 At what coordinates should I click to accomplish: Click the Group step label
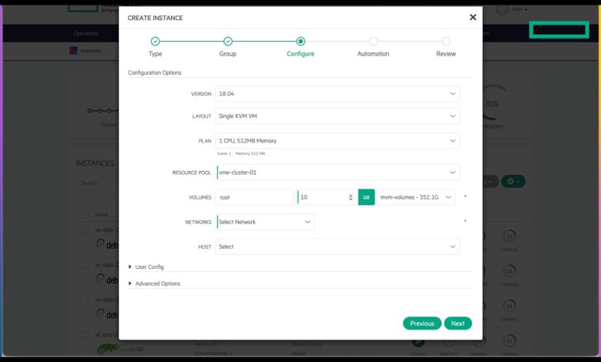[227, 54]
